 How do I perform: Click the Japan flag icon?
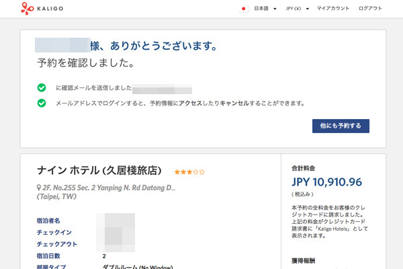[243, 9]
